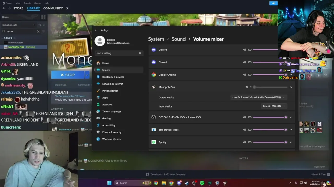Open Friends & Chat in Steam
Viewport: 334px width, 187px height.
[320, 175]
